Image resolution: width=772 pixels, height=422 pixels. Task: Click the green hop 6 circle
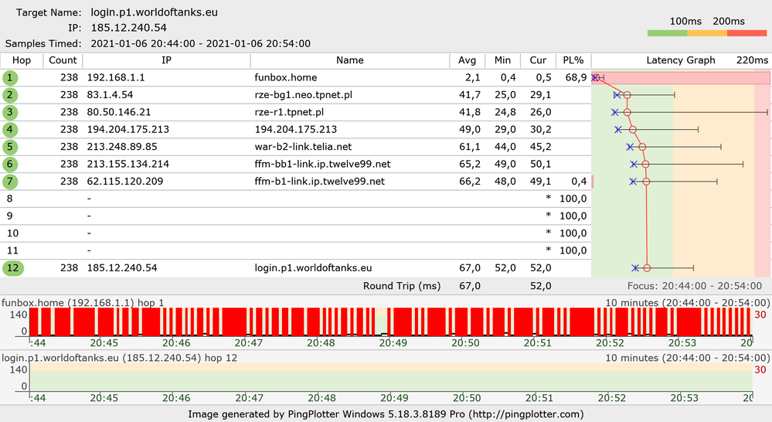pos(10,164)
